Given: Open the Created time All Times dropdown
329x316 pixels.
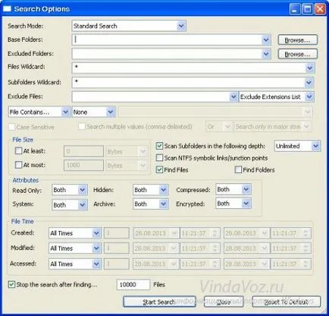Looking at the screenshot, I should [x=75, y=233].
